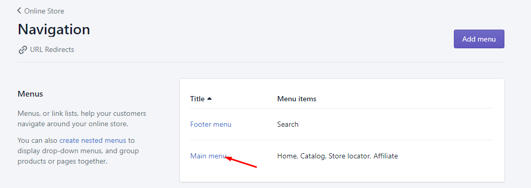Open the Main menu link
531x188 pixels.
[208, 156]
